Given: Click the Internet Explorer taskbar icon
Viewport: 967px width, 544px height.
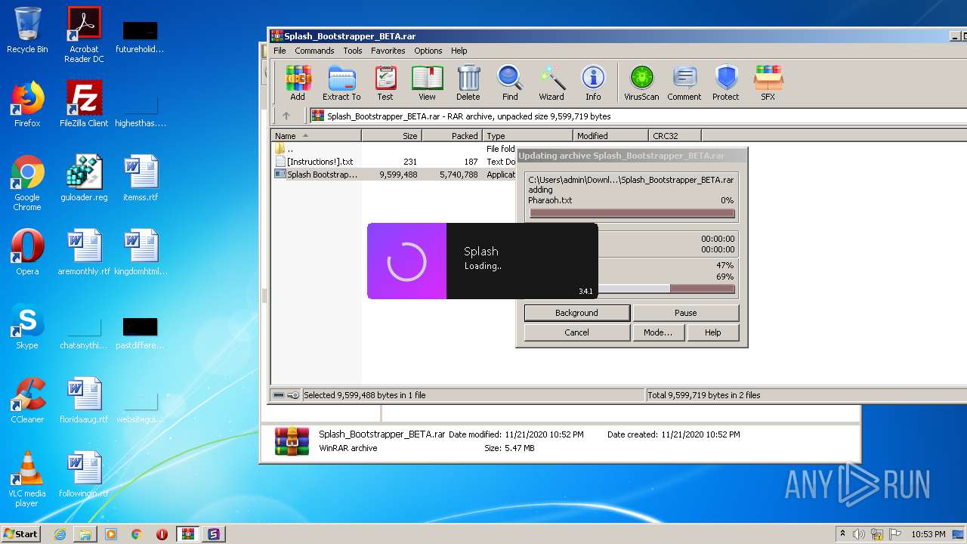Looking at the screenshot, I should pyautogui.click(x=60, y=534).
